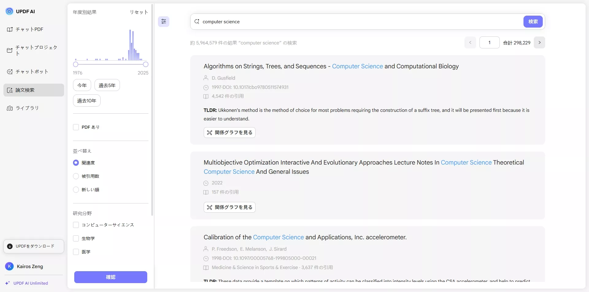Image resolution: width=589 pixels, height=292 pixels.
Task: Click the AI search icon in search box
Action: coord(197,21)
